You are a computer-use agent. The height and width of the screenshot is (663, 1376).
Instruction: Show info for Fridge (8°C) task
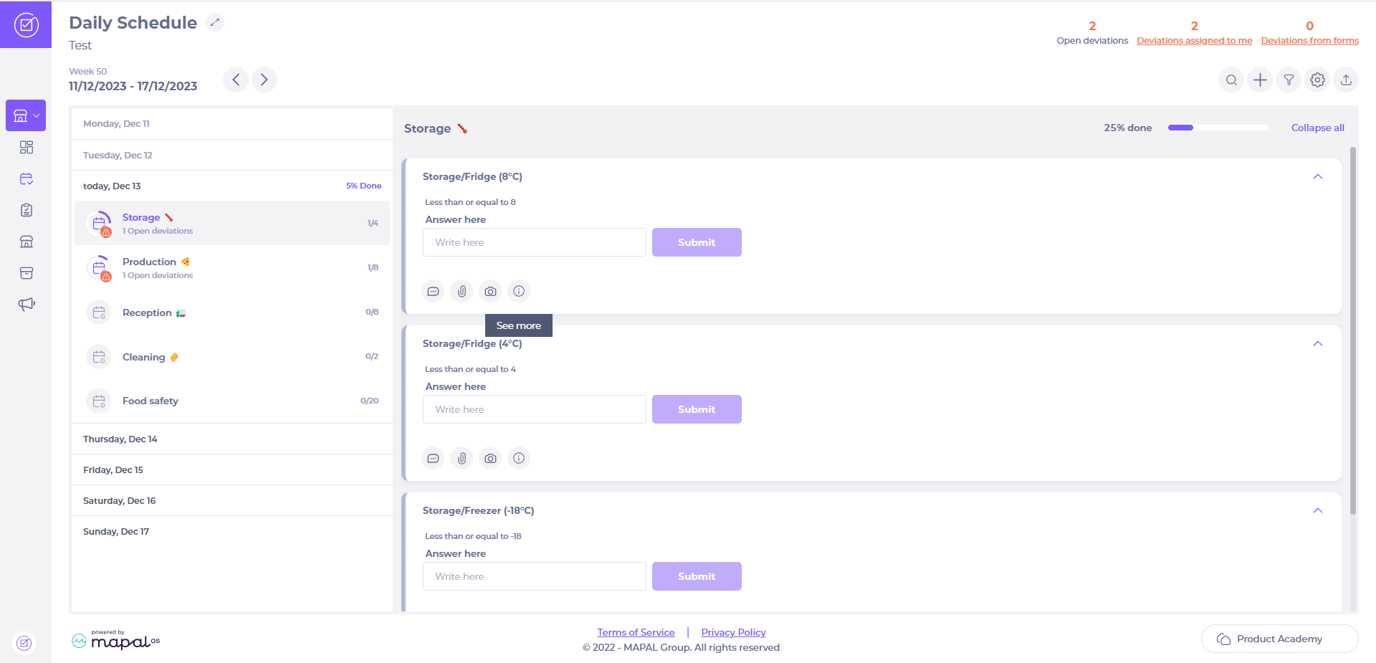click(519, 291)
